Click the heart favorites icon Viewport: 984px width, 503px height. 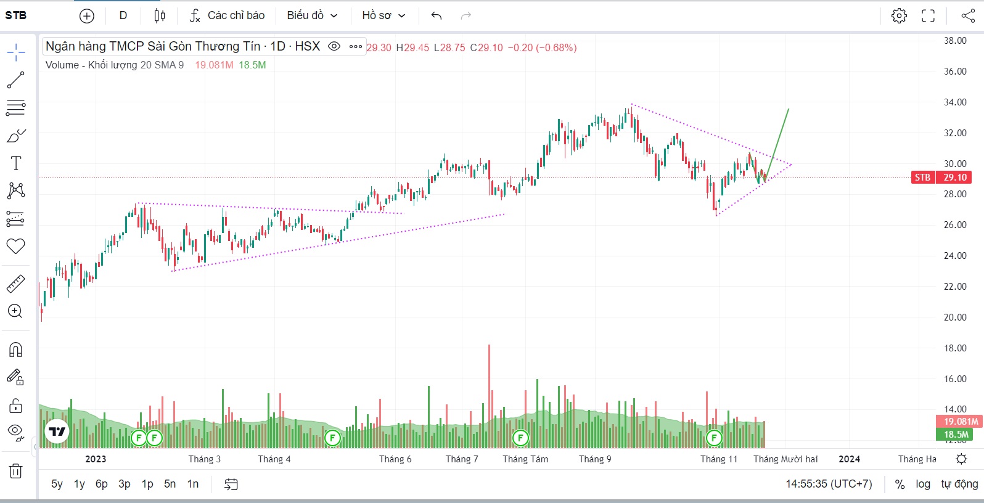(x=16, y=246)
